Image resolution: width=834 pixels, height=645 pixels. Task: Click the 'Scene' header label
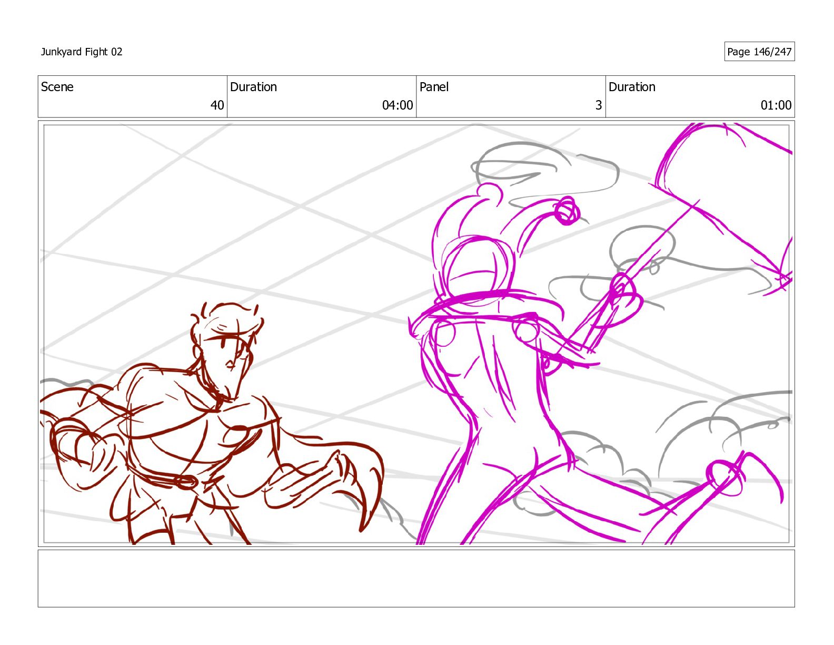click(x=57, y=87)
